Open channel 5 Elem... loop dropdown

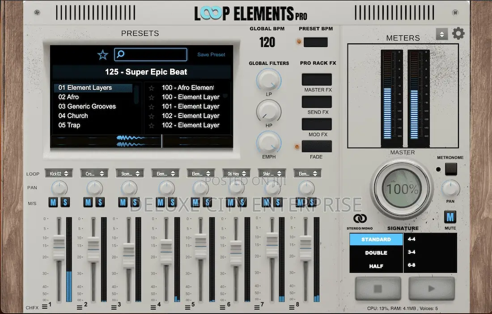point(201,174)
